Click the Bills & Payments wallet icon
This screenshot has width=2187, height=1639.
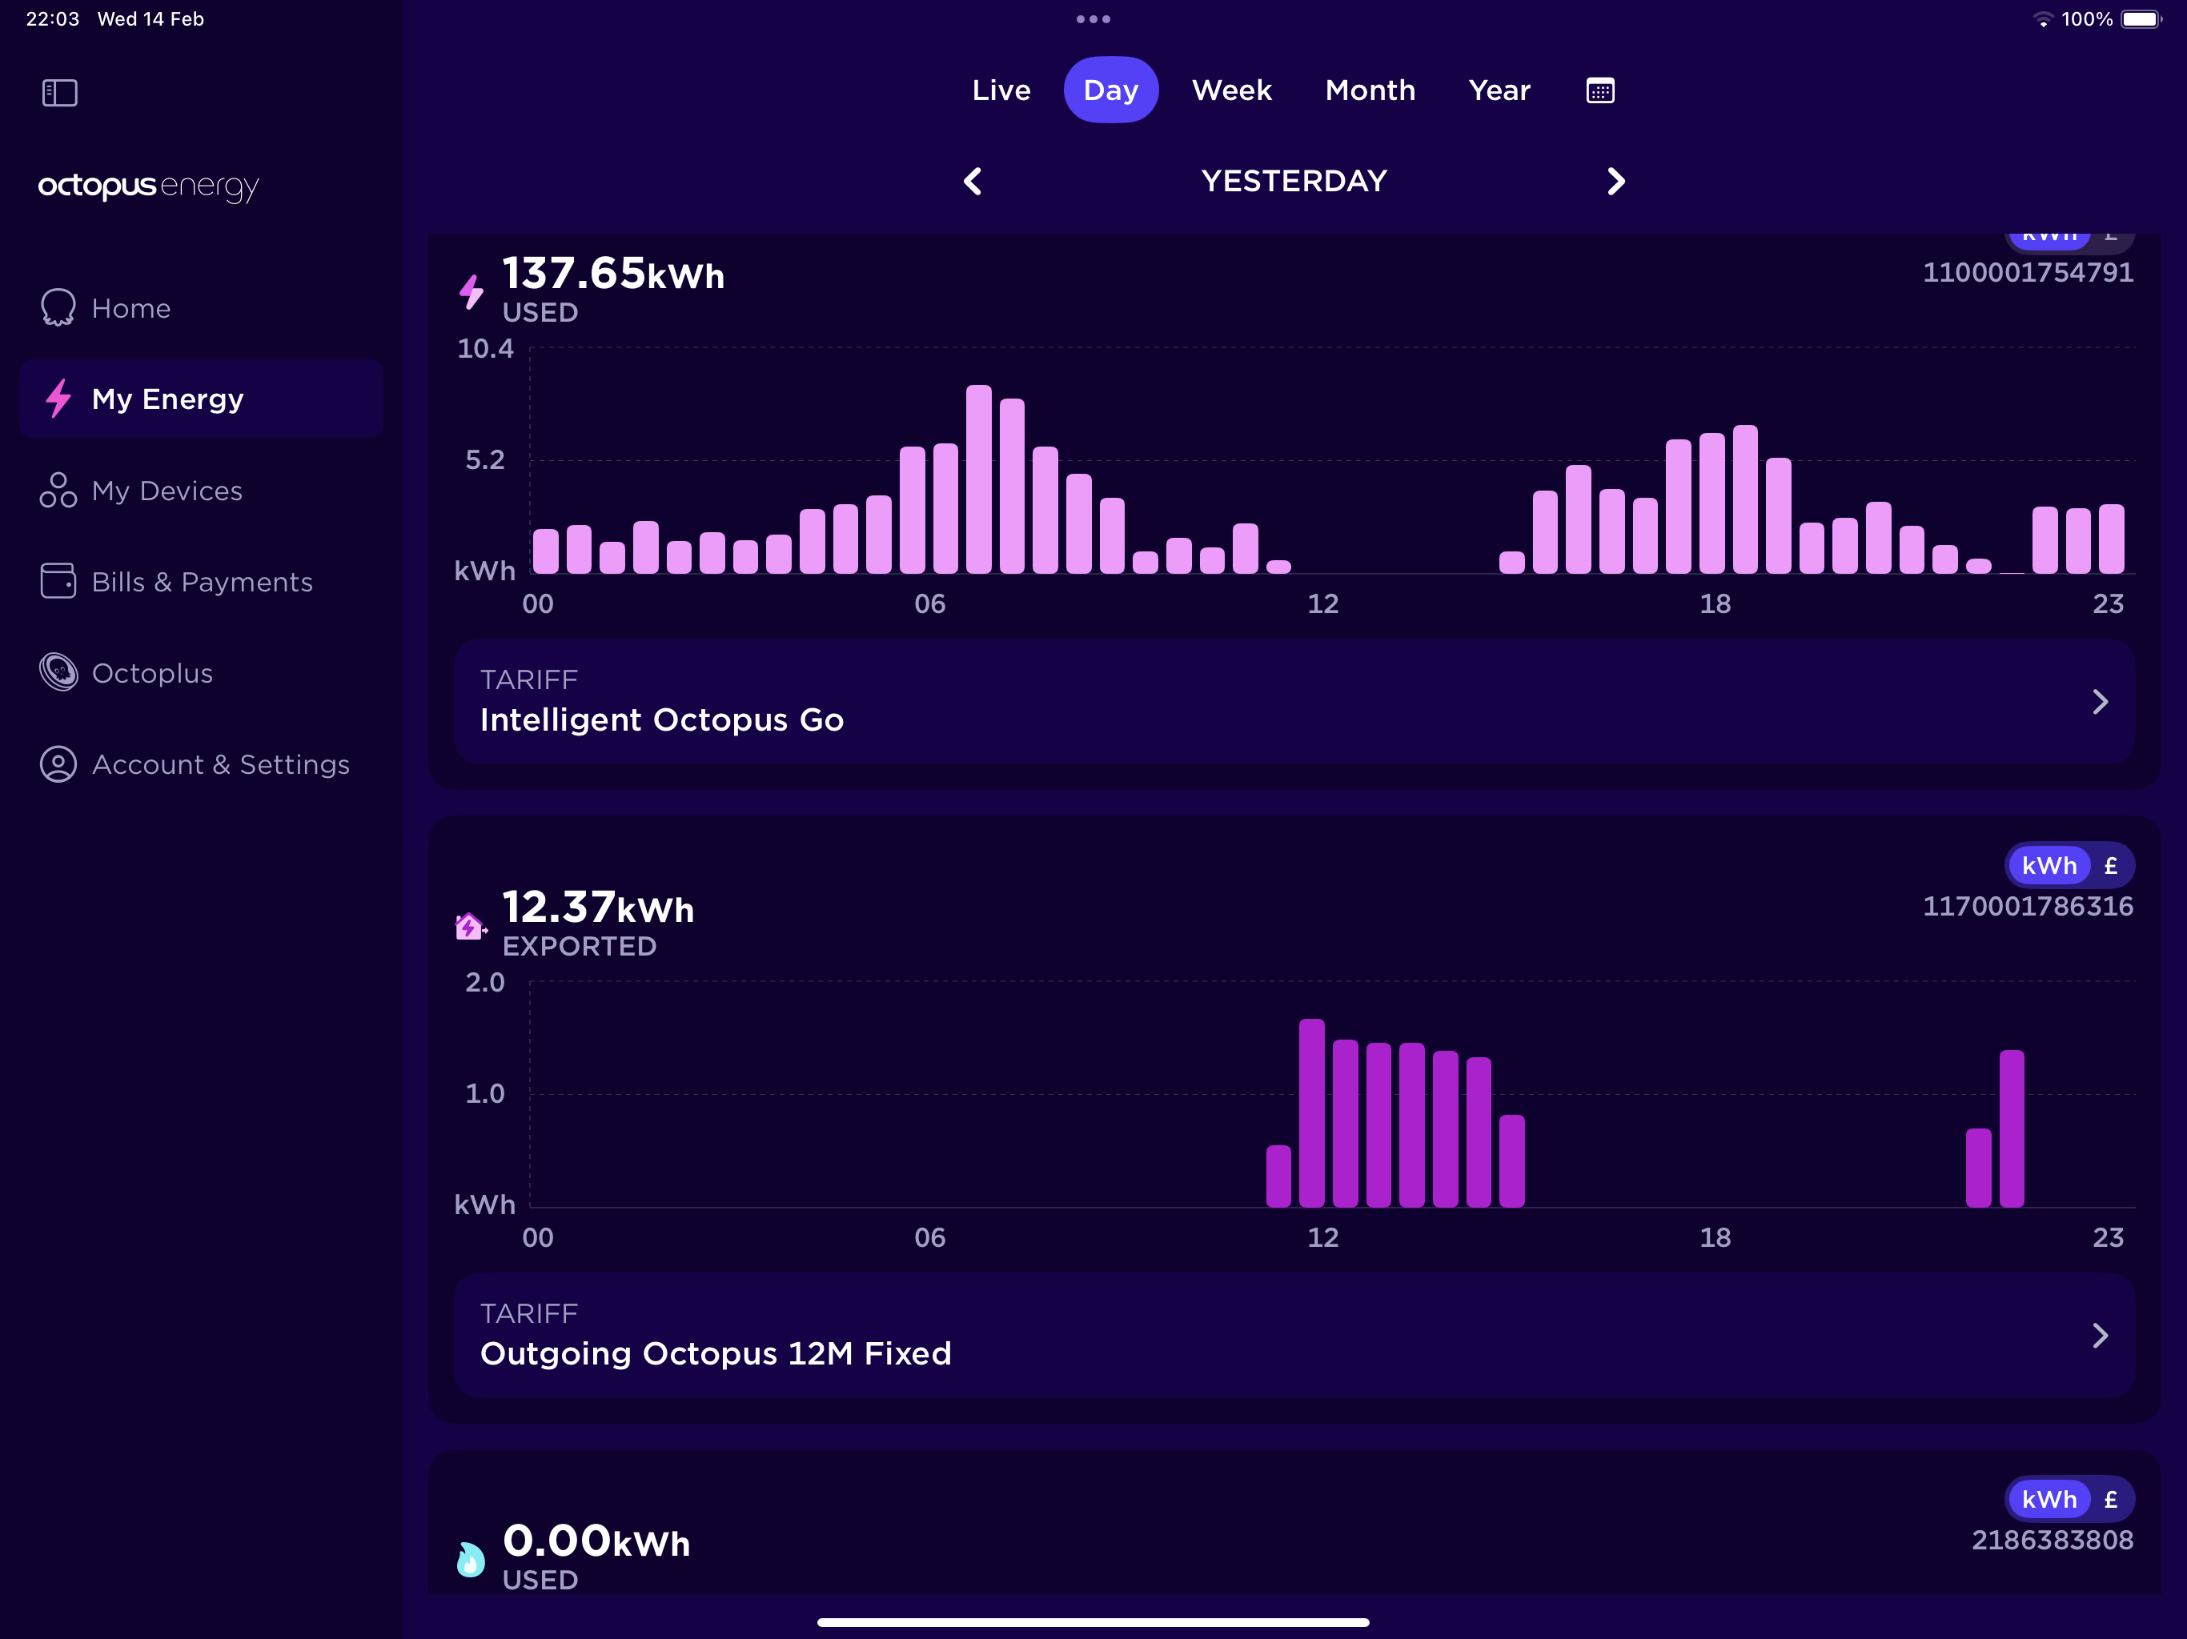click(58, 581)
